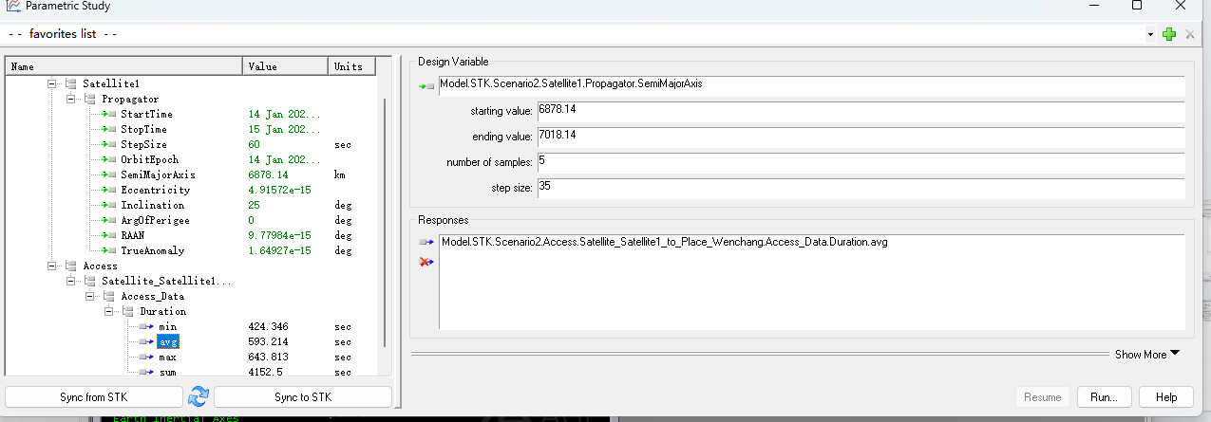Click the step size field
The height and width of the screenshot is (422, 1211).
[x=861, y=189]
